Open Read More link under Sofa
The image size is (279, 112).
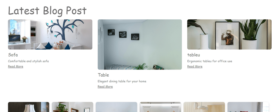(x=16, y=66)
